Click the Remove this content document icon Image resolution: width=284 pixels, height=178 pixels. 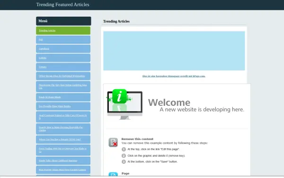click(x=113, y=142)
